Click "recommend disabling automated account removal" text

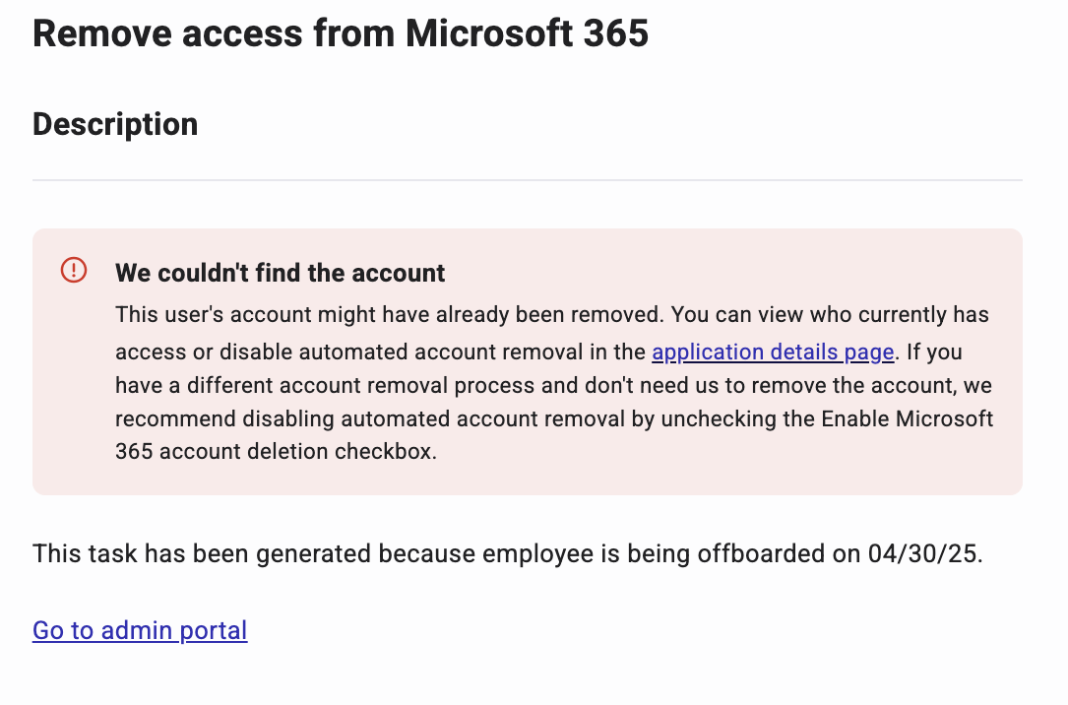tap(369, 418)
